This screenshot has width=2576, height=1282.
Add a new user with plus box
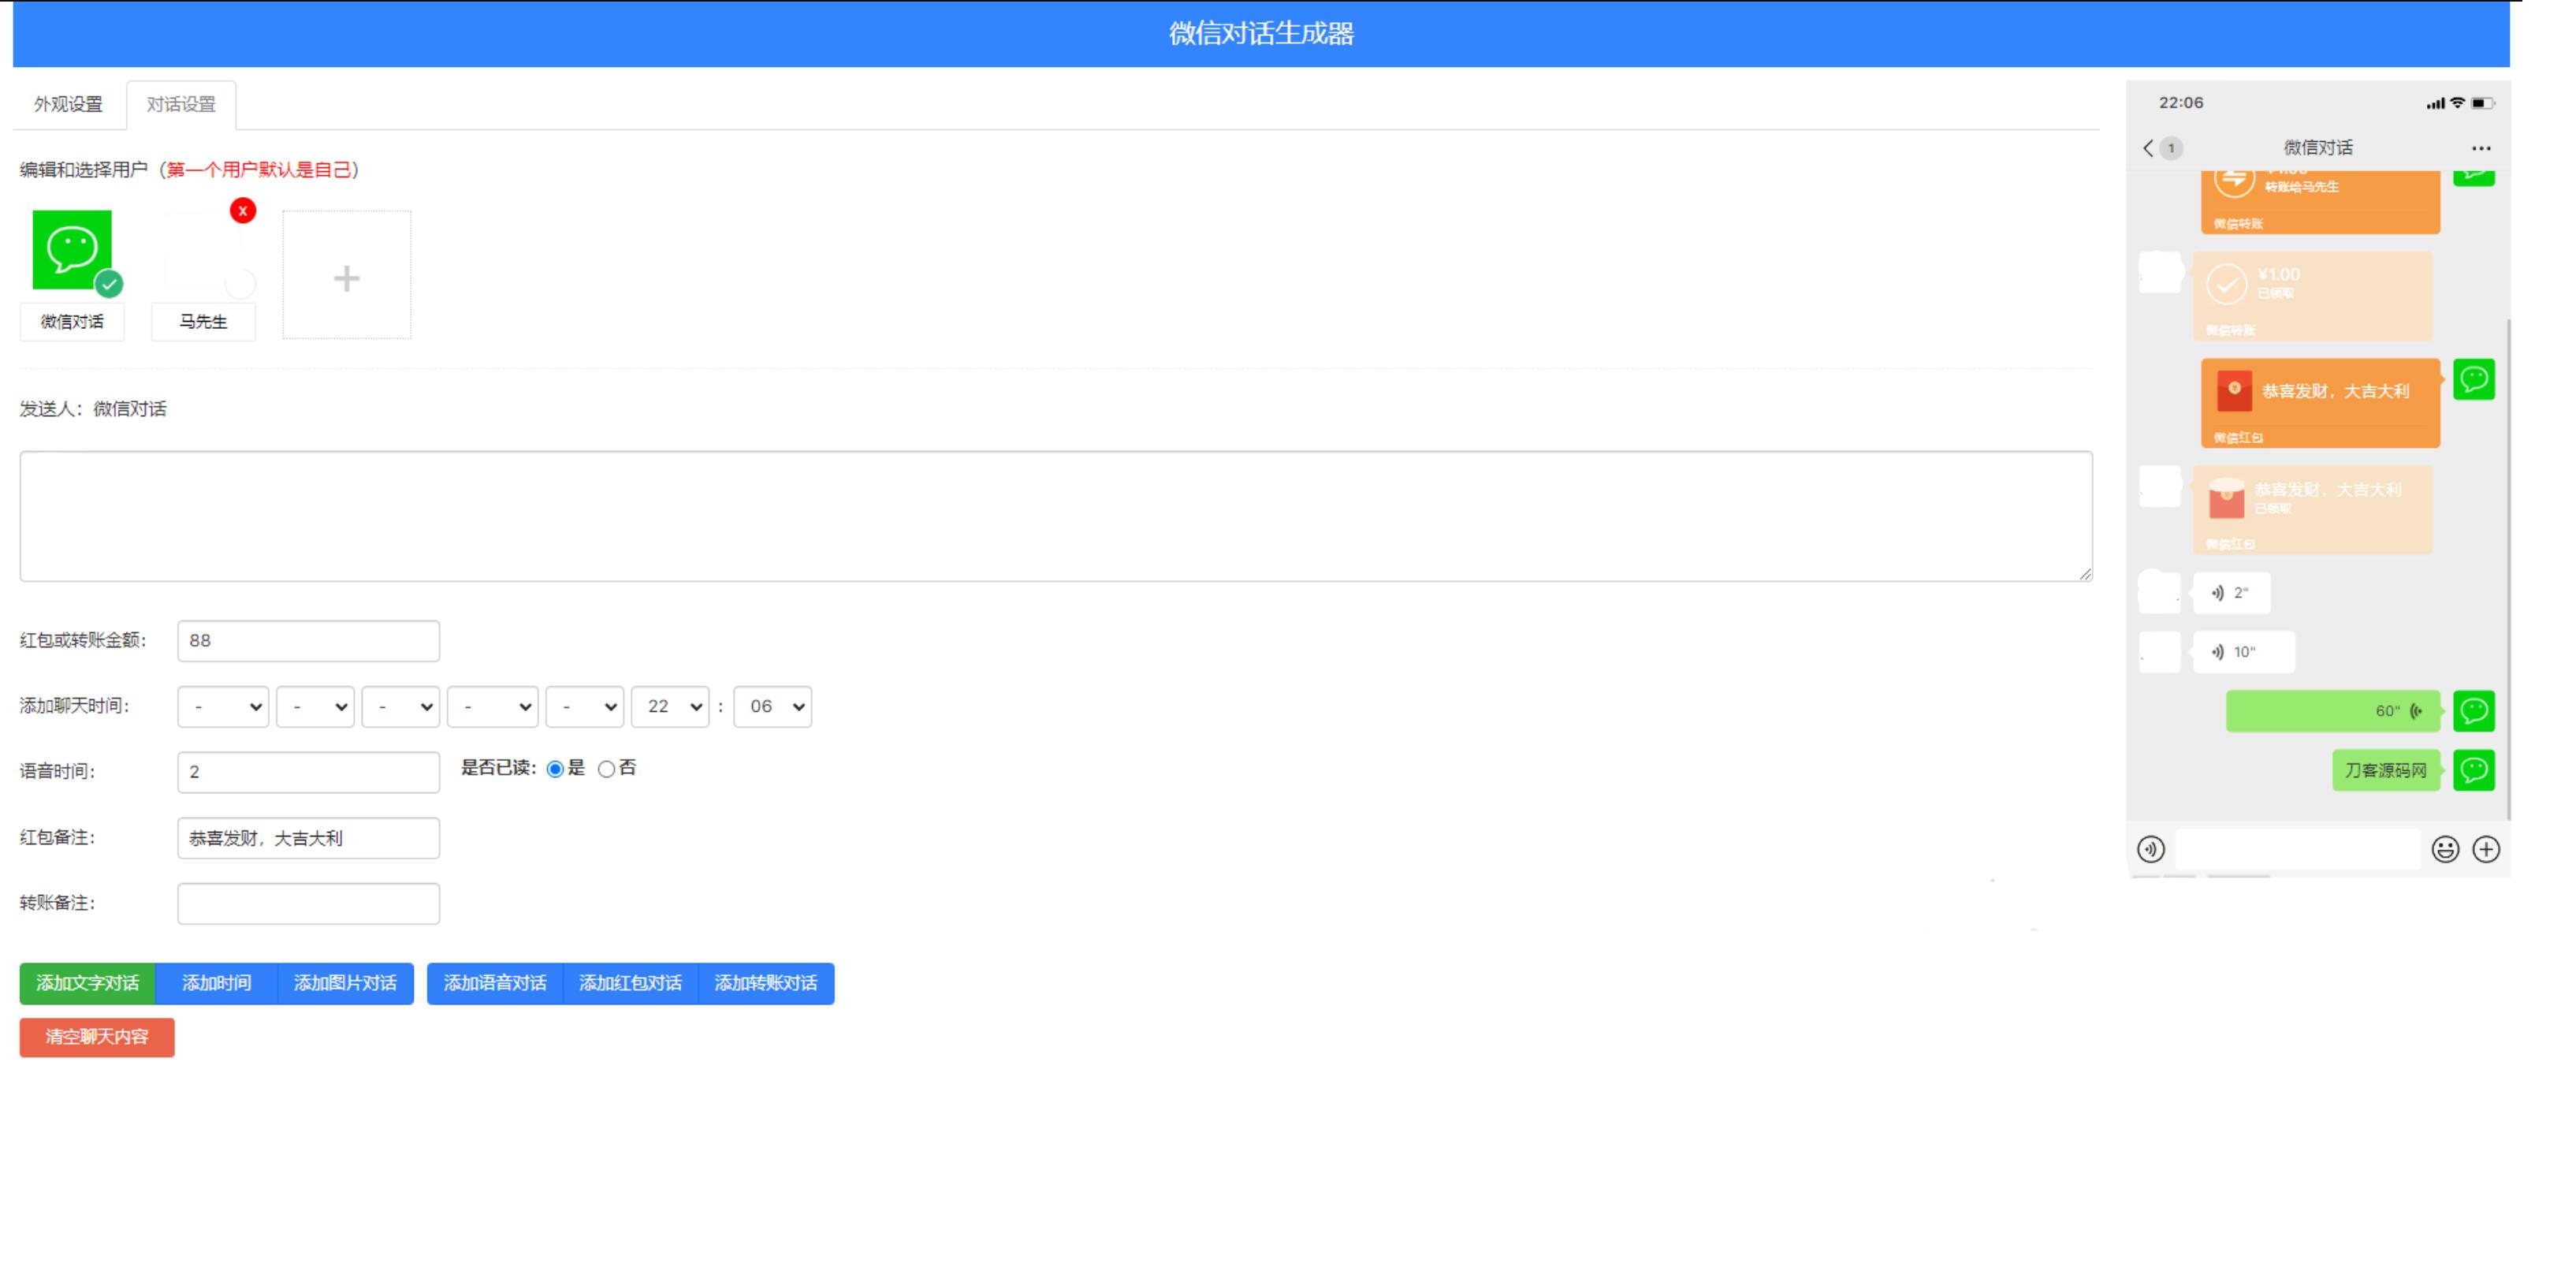346,275
